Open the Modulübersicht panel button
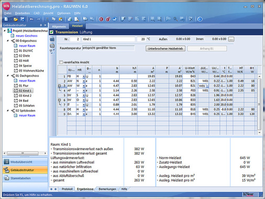This screenshot has width=265, height=199. point(25,162)
